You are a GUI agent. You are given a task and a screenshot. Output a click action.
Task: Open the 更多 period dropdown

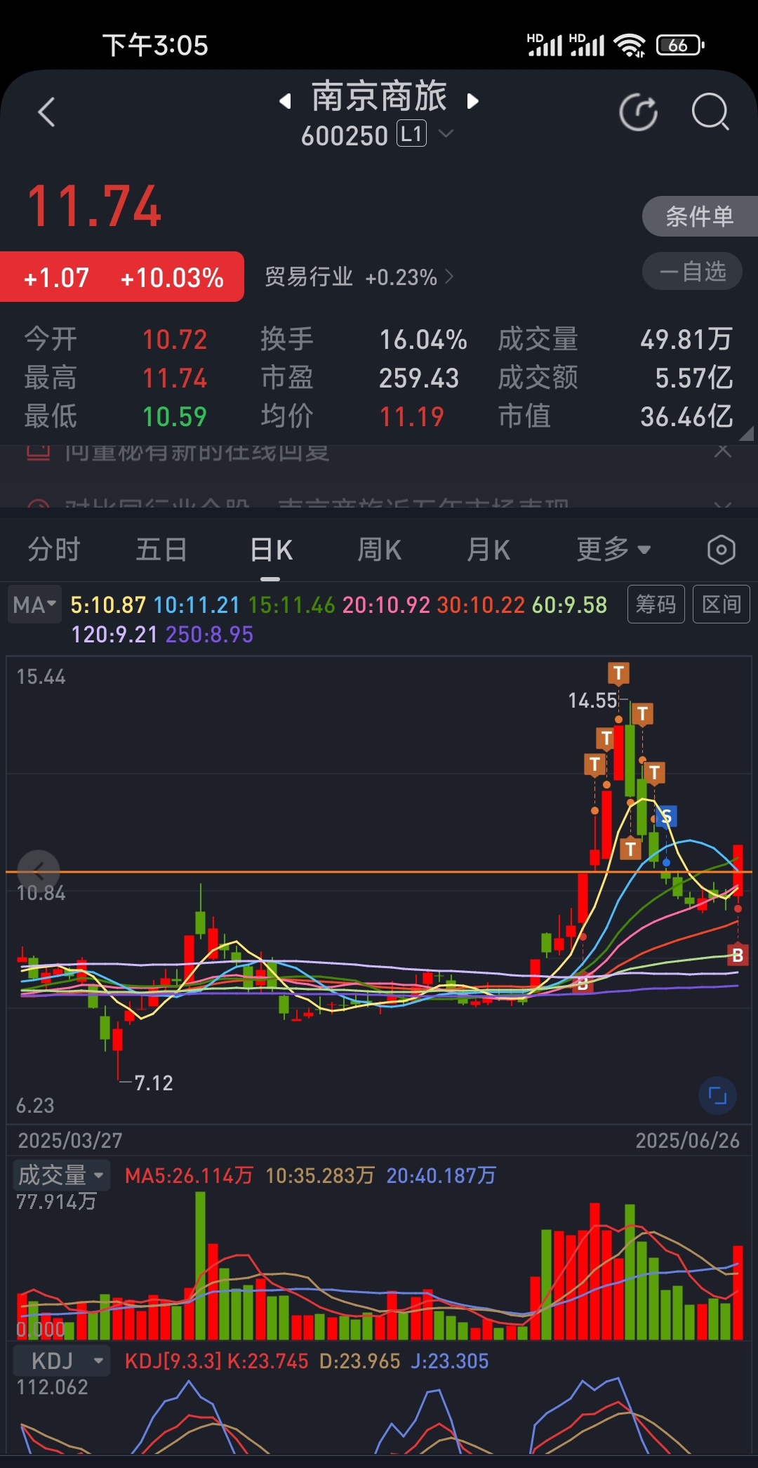tap(614, 549)
